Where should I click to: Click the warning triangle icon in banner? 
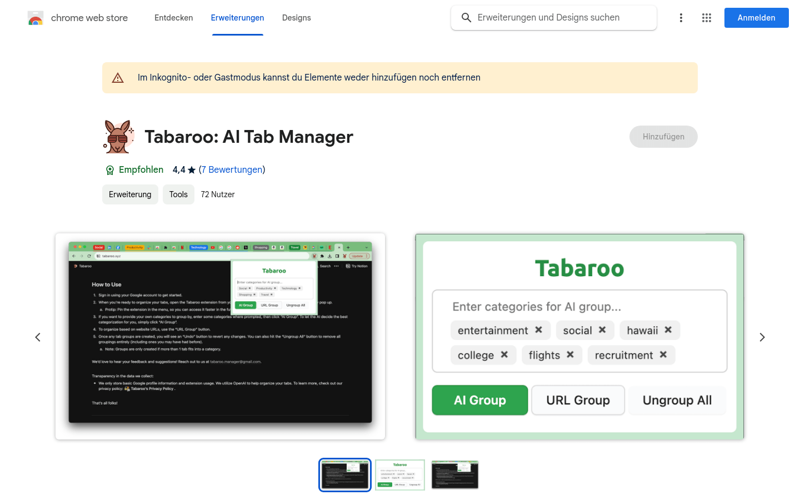coord(118,78)
